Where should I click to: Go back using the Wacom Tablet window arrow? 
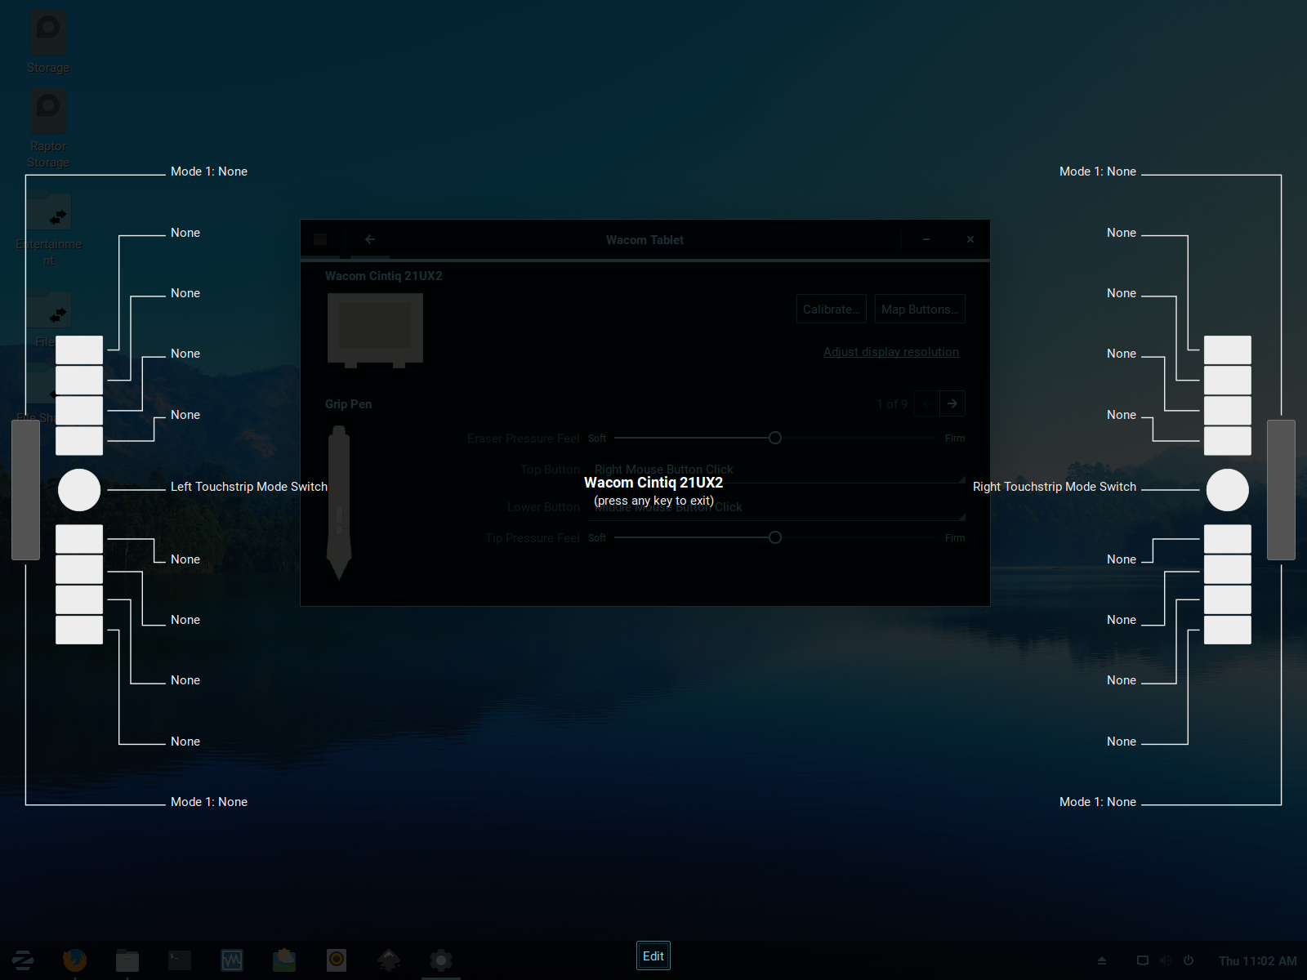click(x=370, y=239)
